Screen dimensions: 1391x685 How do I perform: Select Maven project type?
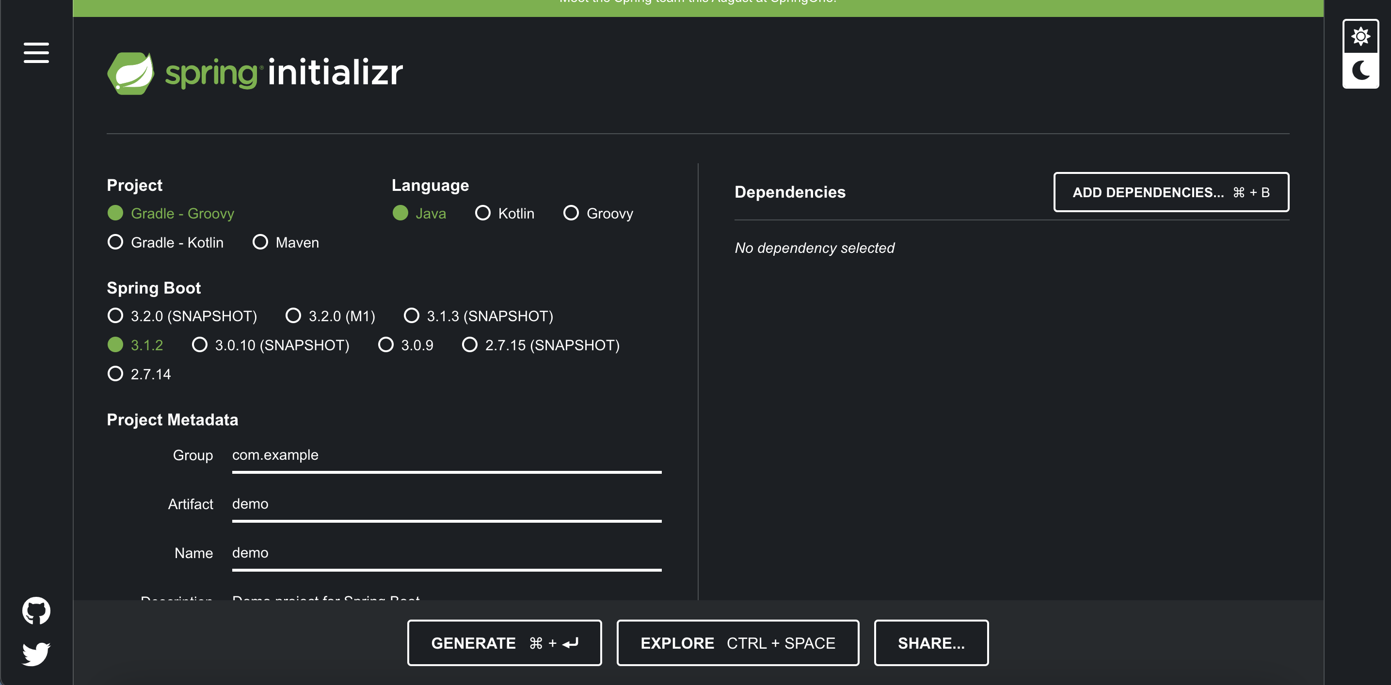(x=286, y=242)
